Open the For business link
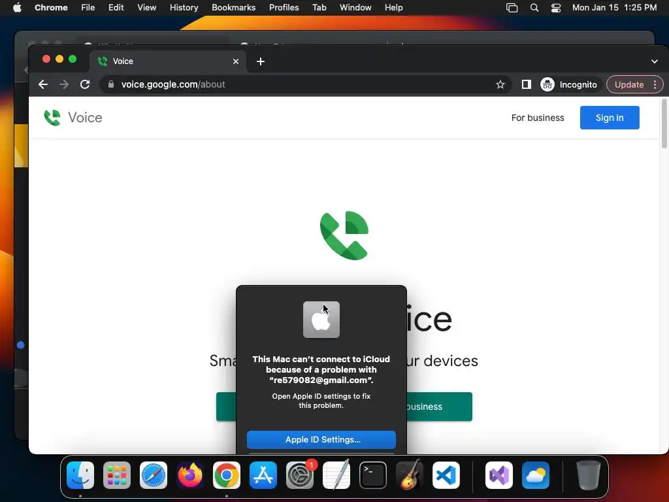Viewport: 669px width, 502px height. (538, 118)
